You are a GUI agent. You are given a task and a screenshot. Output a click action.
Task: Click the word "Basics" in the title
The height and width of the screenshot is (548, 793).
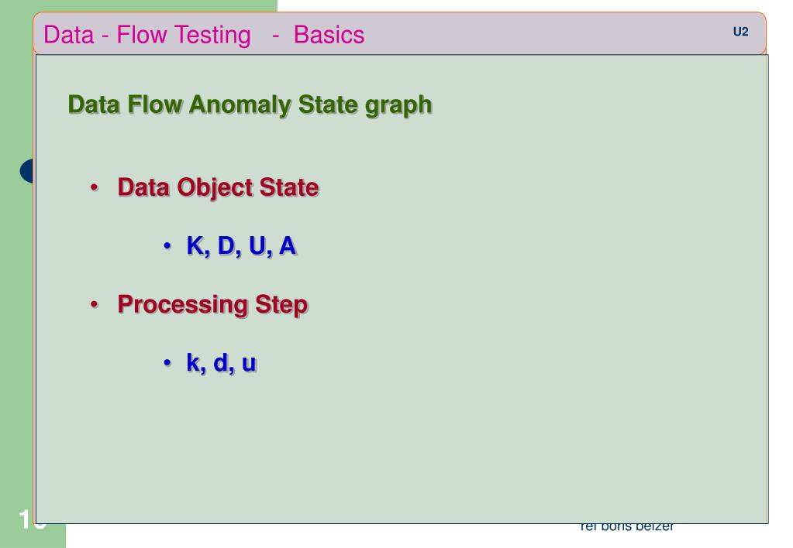tap(329, 35)
